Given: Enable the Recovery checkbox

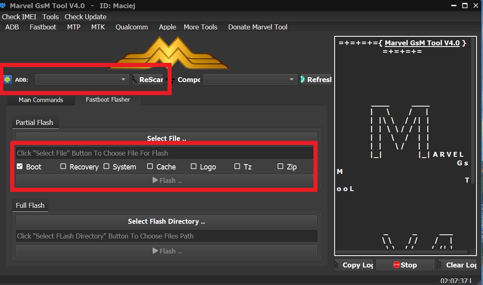Looking at the screenshot, I should click(x=63, y=167).
